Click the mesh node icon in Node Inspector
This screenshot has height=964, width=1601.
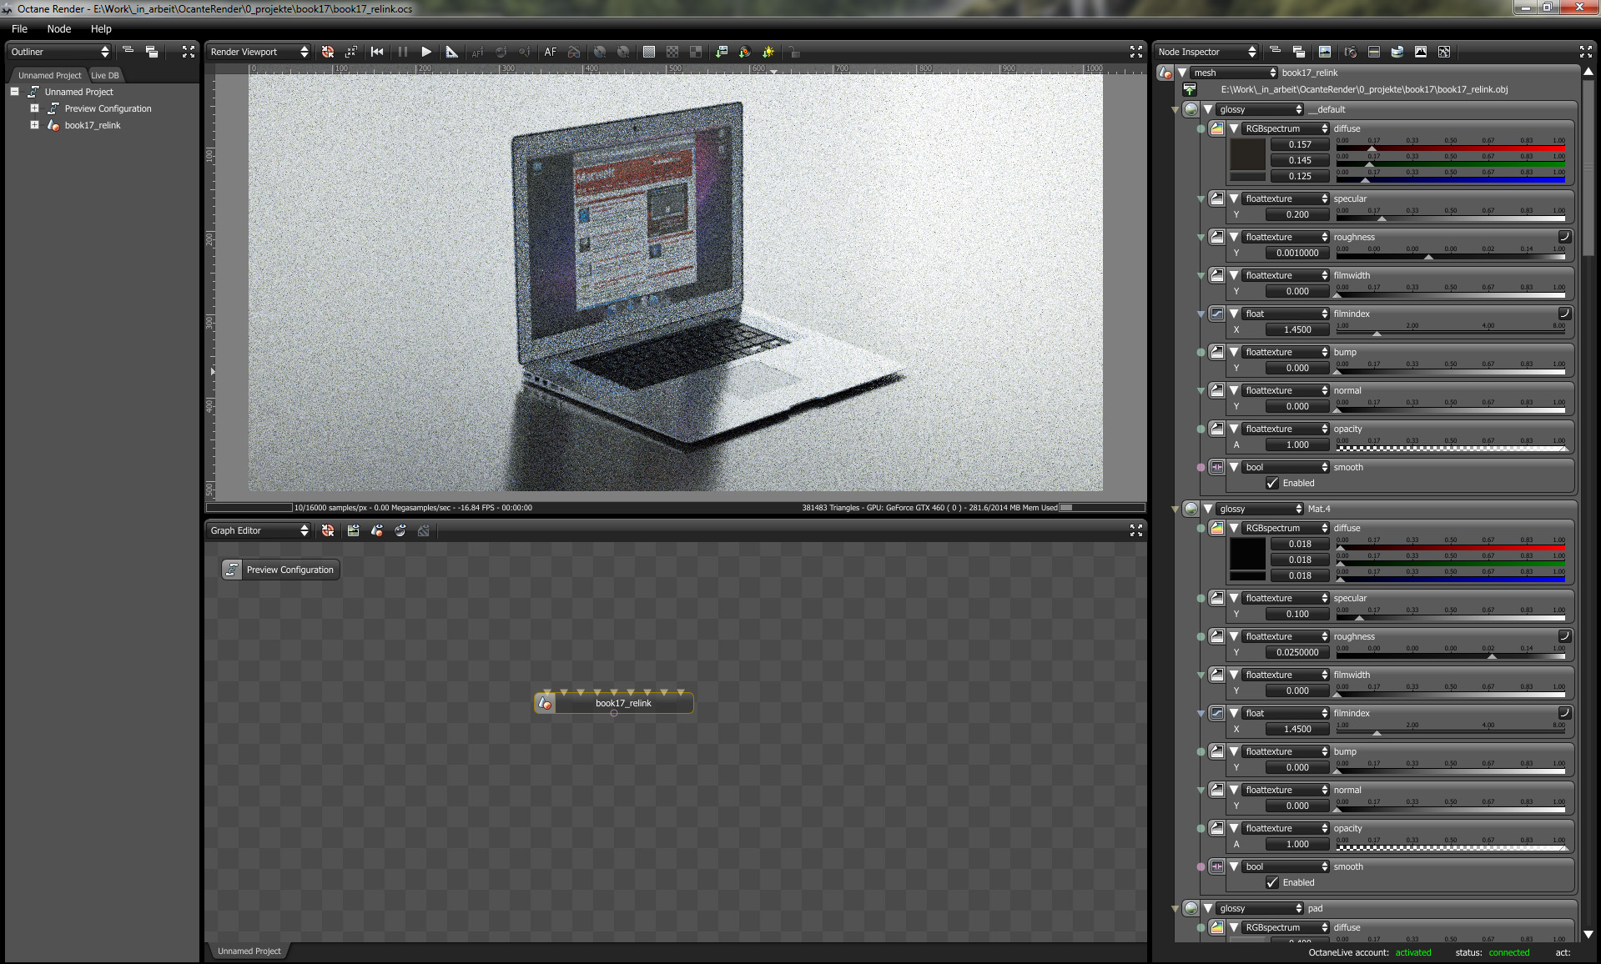point(1166,73)
